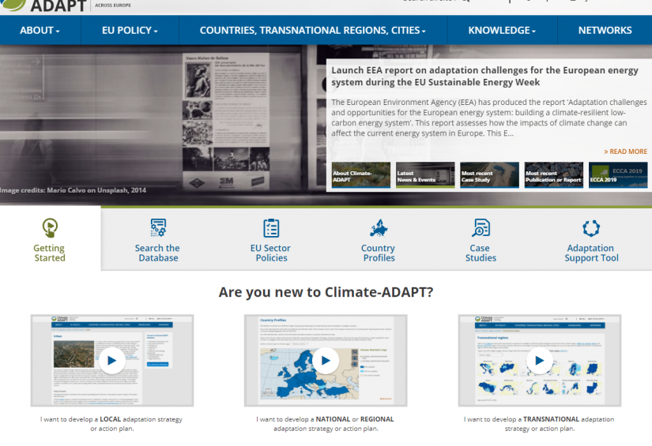Click the EU Sector Policies checklist icon
652x446 pixels.
(x=271, y=227)
